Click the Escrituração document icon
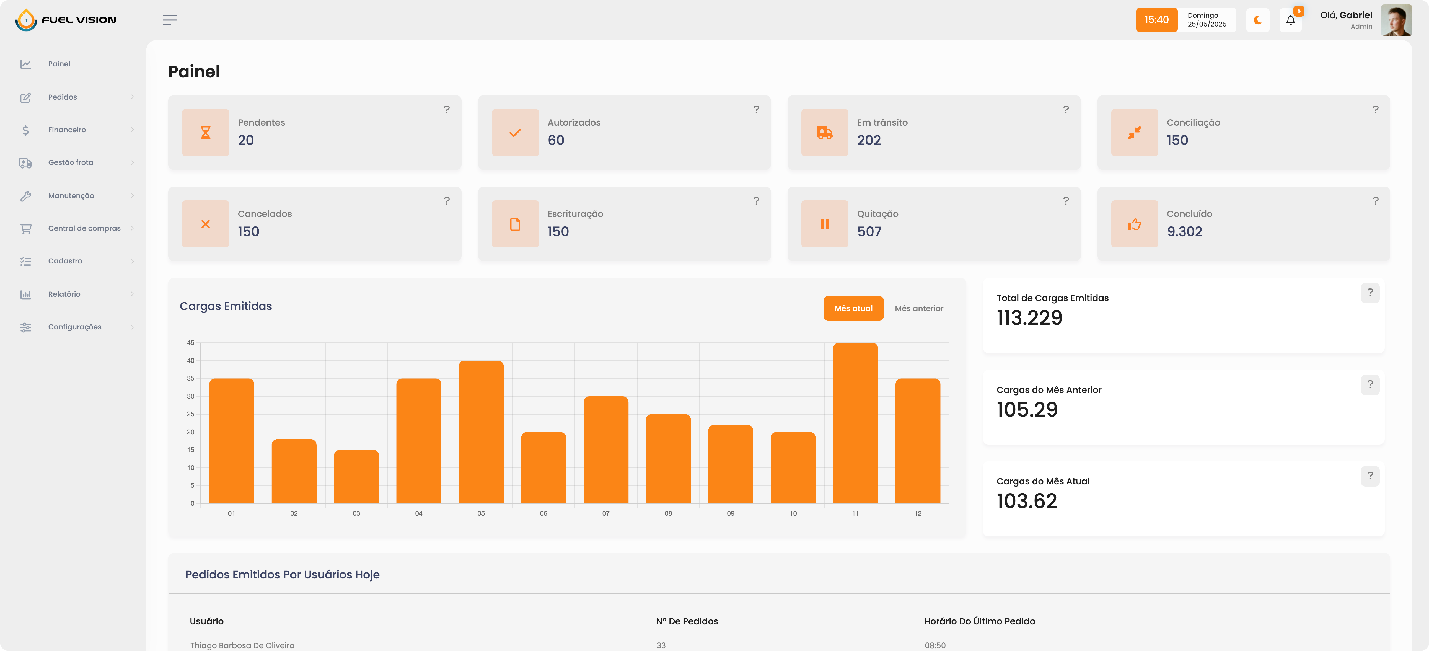Screen dimensions: 1429x651 tap(515, 224)
